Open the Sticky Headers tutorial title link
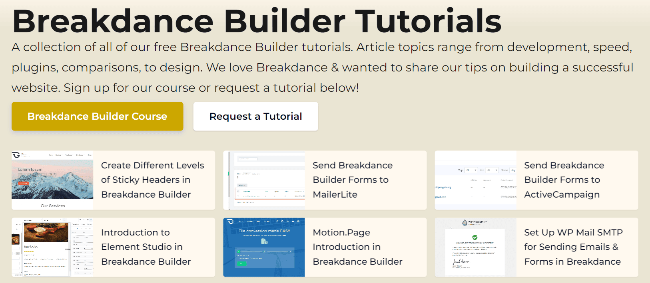The width and height of the screenshot is (650, 283). [152, 180]
